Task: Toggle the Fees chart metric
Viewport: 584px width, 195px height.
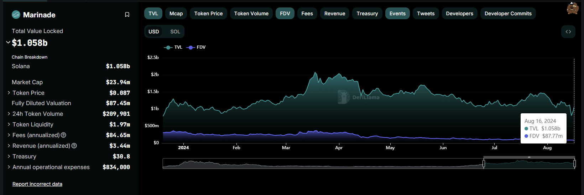Action: tap(307, 13)
